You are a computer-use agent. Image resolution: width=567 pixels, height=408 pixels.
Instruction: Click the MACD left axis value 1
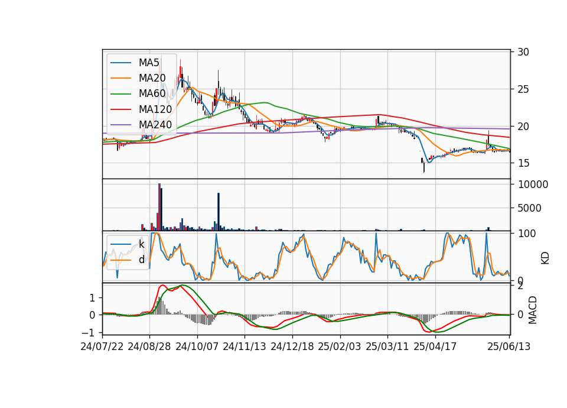click(x=92, y=298)
